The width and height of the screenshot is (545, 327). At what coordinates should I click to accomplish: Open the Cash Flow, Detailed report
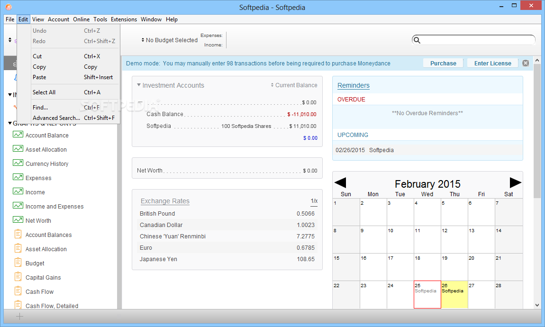coord(52,306)
